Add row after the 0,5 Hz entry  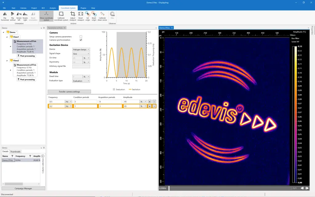[x=150, y=102]
